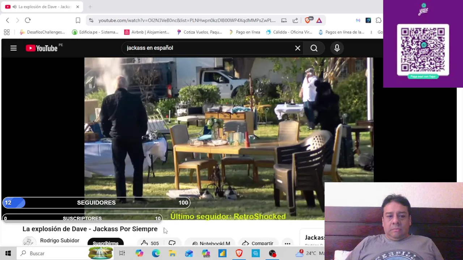The height and width of the screenshot is (260, 463).
Task: Switch to Brave browser on taskbar
Action: [239, 253]
